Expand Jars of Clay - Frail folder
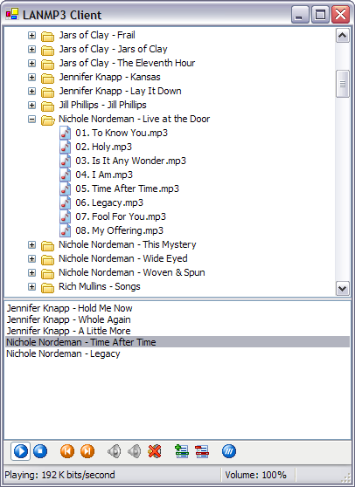This screenshot has width=355, height=487. pos(31,35)
